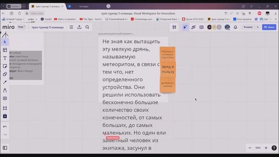279x157 pixels.
Task: Click the first collaborator avatar
Action: pos(209,27)
